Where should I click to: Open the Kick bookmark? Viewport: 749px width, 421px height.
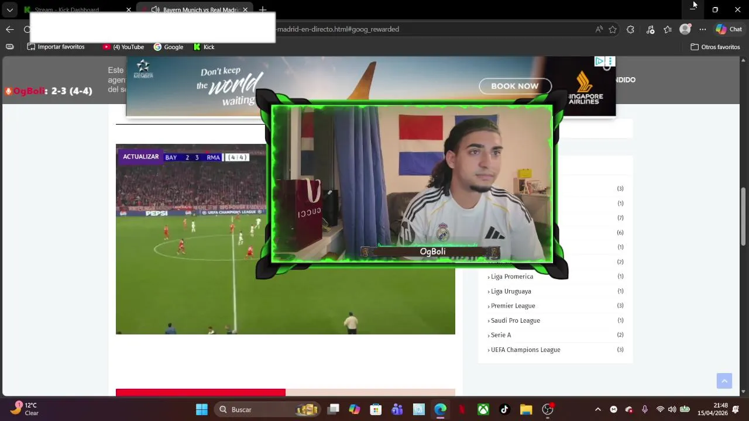tap(204, 47)
